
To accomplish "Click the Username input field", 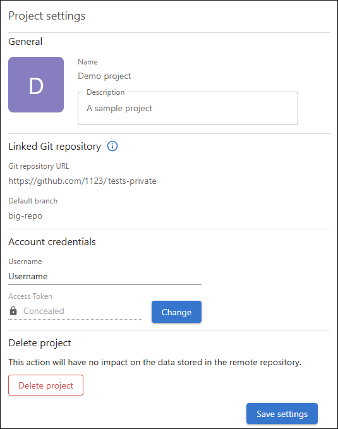I will click(105, 277).
